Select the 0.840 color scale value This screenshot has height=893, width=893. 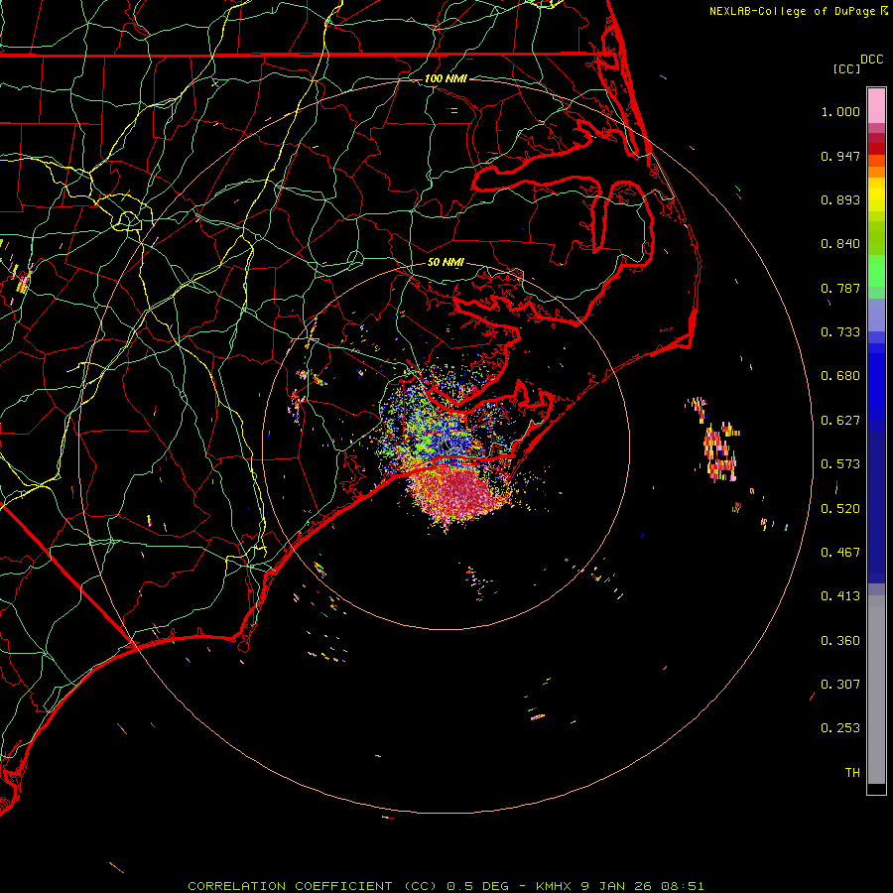840,244
